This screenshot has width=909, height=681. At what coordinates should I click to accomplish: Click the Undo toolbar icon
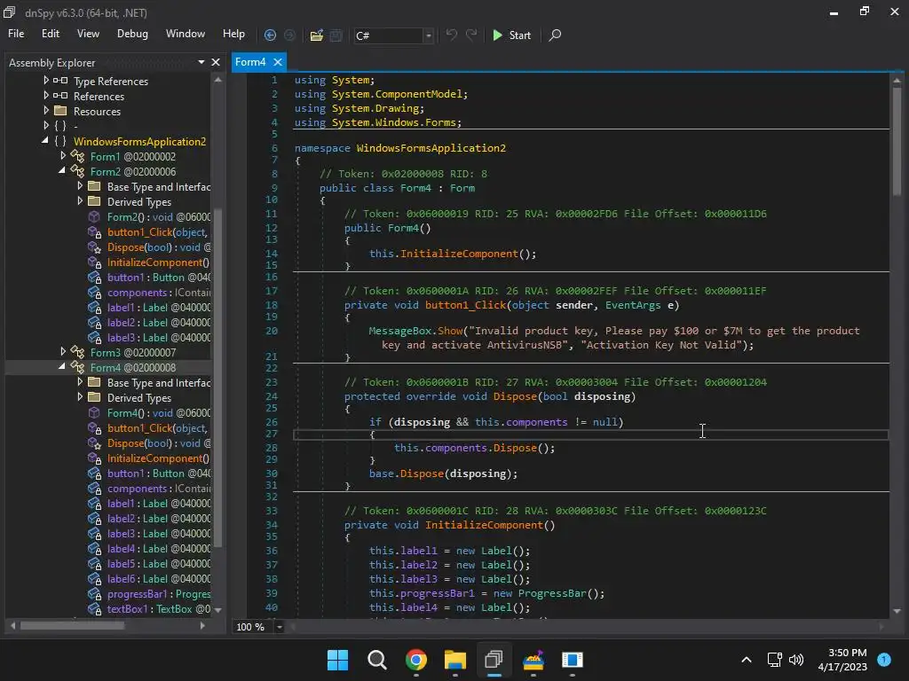(451, 35)
